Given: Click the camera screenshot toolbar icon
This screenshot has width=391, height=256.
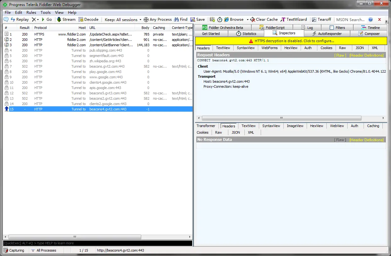Looking at the screenshot, I should (x=212, y=19).
